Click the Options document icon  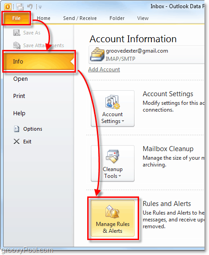coord(16,129)
